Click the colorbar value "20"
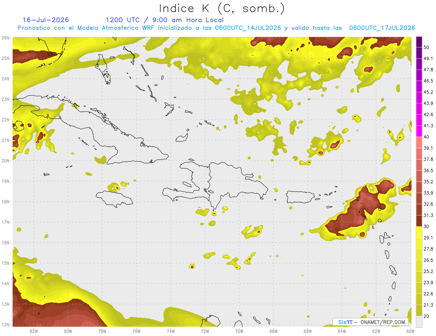This screenshot has height=336, width=436. [427, 316]
